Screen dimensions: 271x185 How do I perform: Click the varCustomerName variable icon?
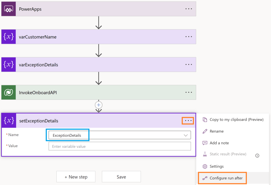pyautogui.click(x=8, y=37)
